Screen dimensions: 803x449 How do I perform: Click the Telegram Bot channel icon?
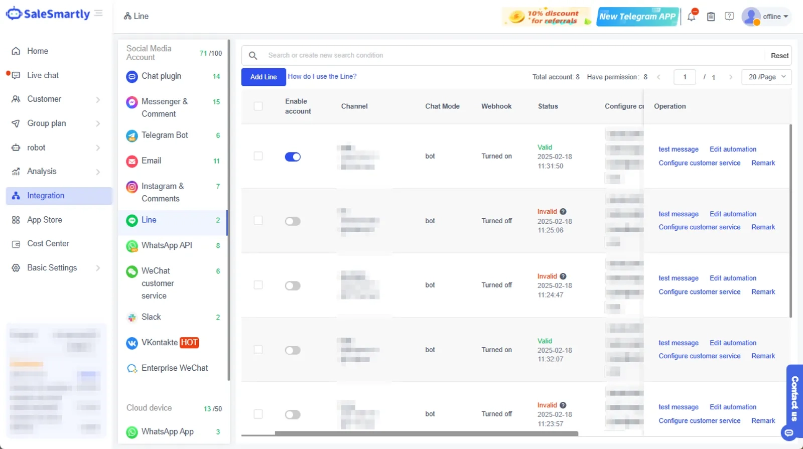coord(131,135)
